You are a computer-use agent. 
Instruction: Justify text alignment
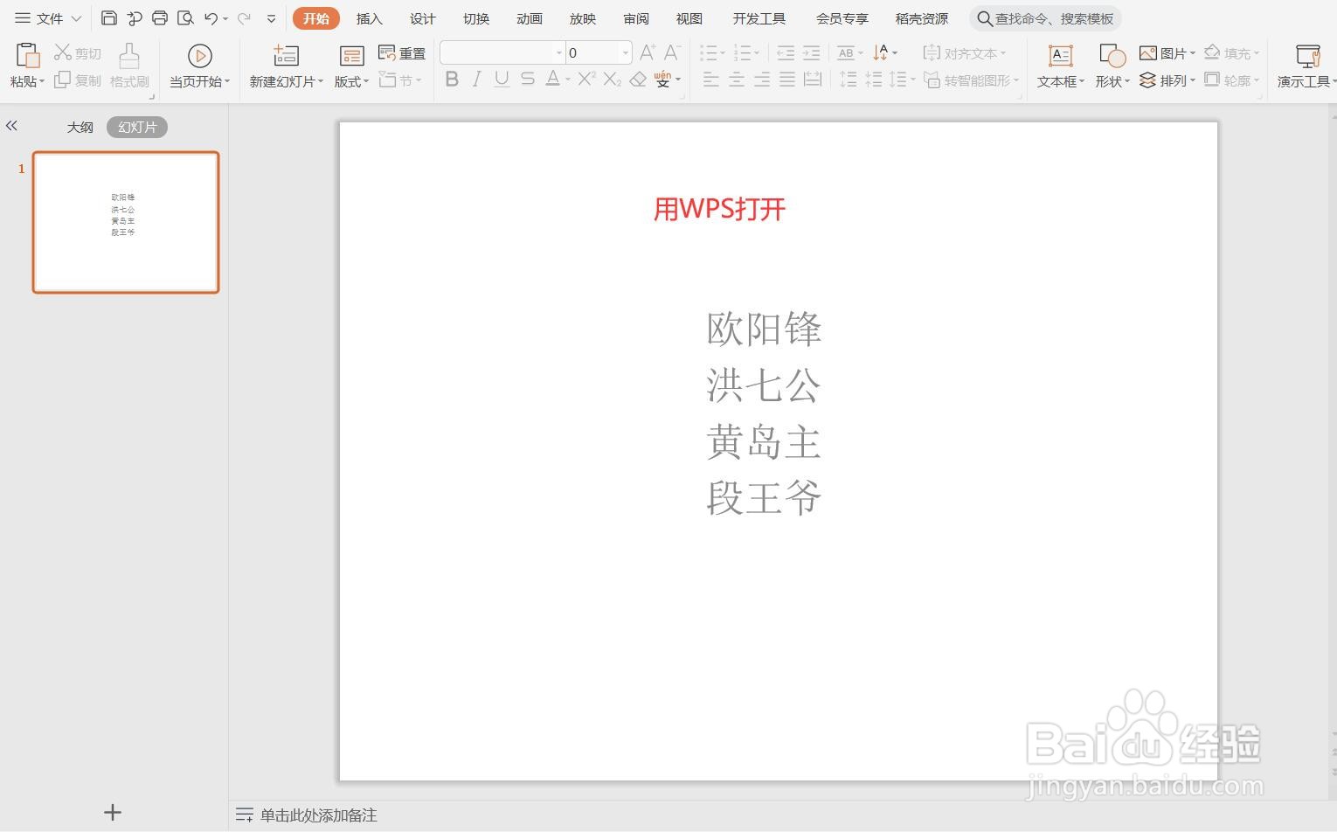point(787,80)
